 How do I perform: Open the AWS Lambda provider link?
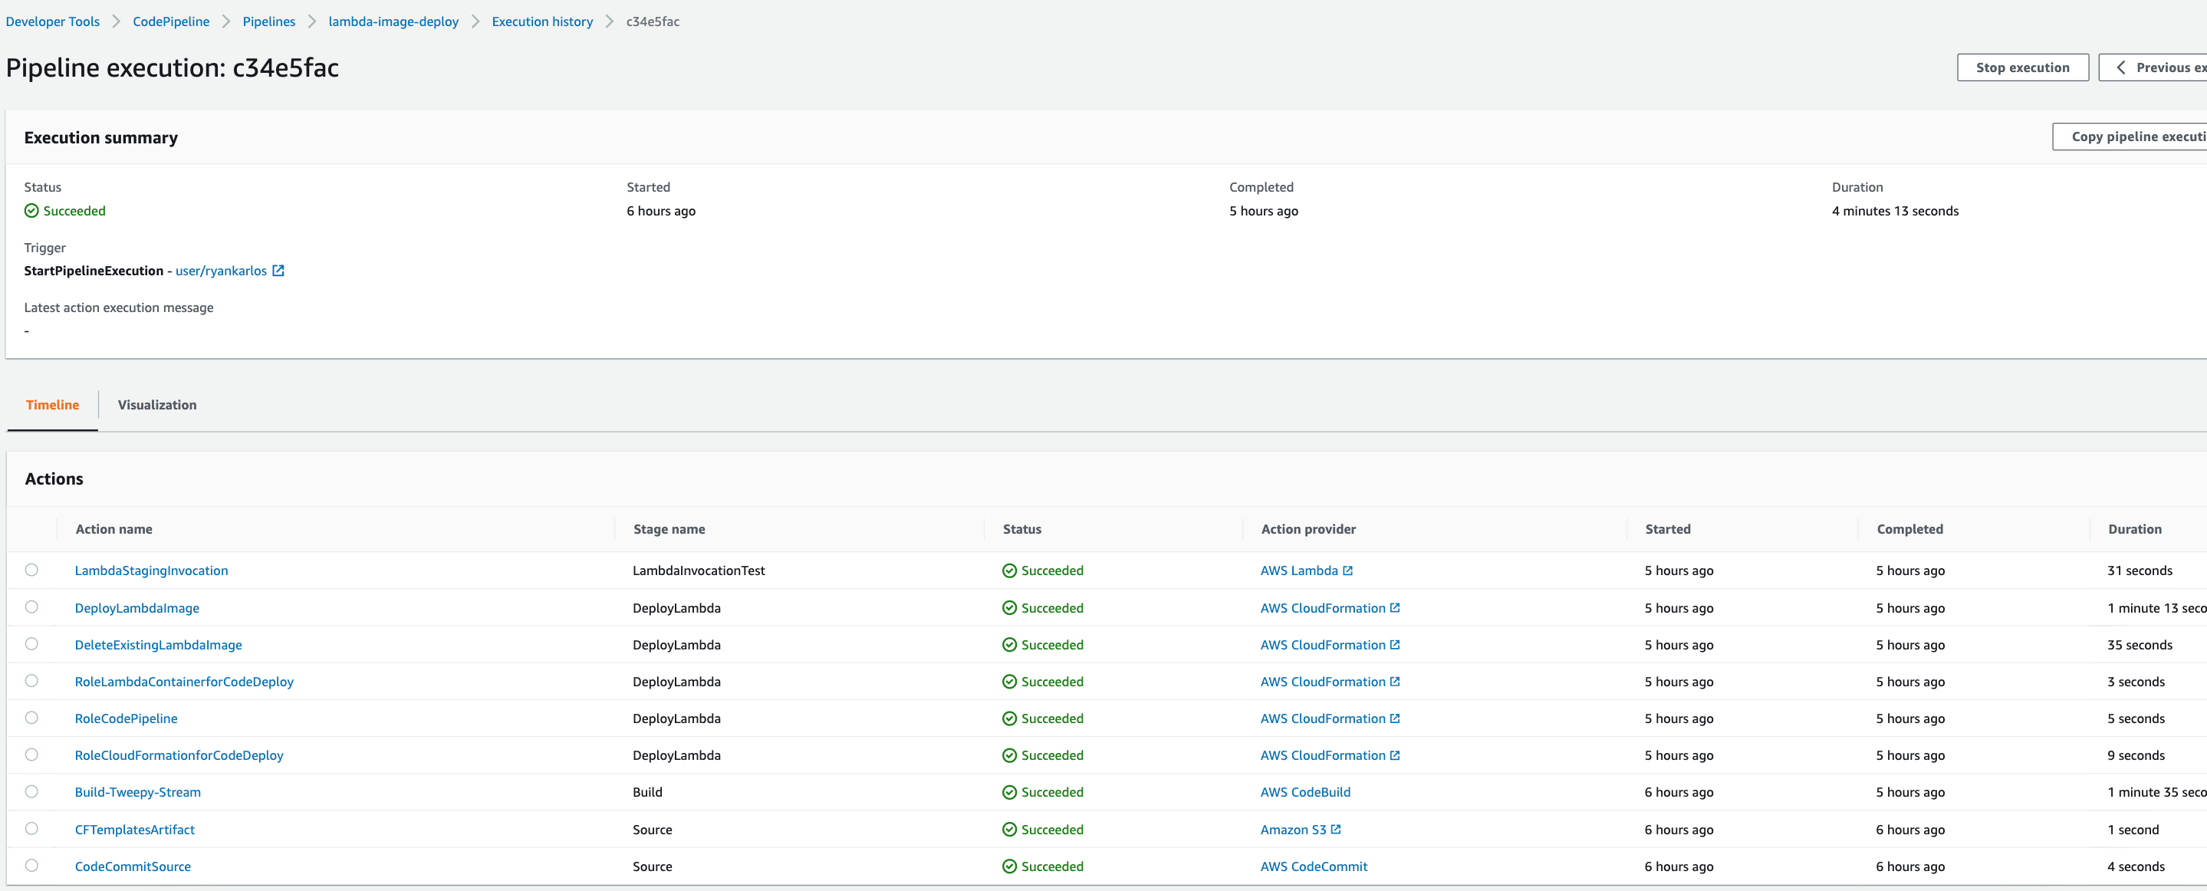tap(1299, 570)
